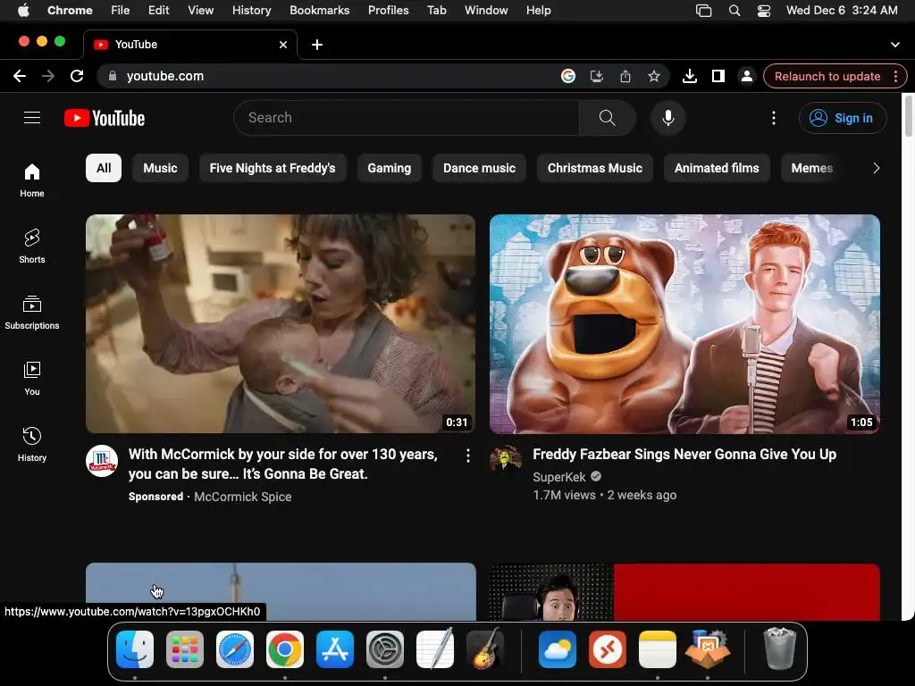Show more category chips with right arrow

(876, 168)
